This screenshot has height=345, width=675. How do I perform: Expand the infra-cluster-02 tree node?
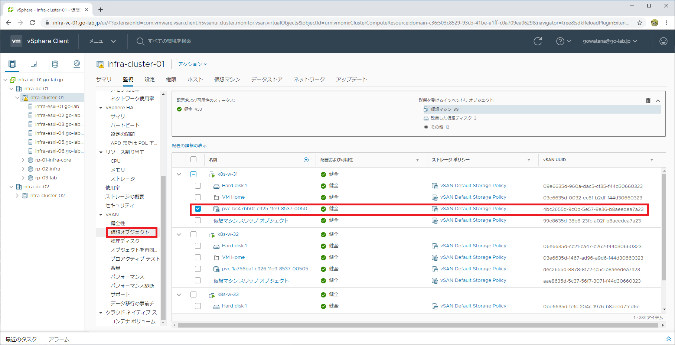pyautogui.click(x=17, y=196)
